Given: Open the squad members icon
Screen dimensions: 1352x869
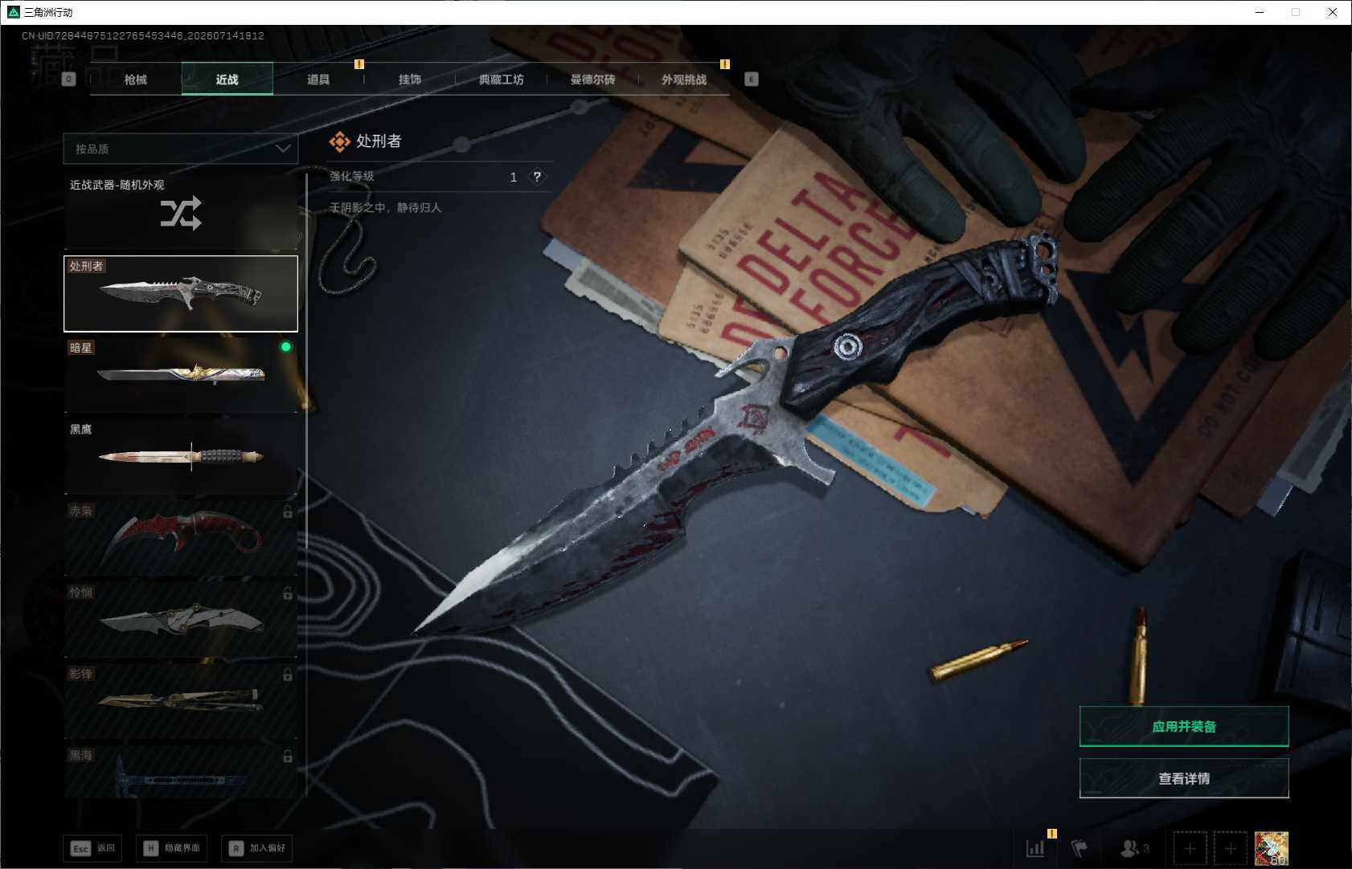Looking at the screenshot, I should point(1134,848).
